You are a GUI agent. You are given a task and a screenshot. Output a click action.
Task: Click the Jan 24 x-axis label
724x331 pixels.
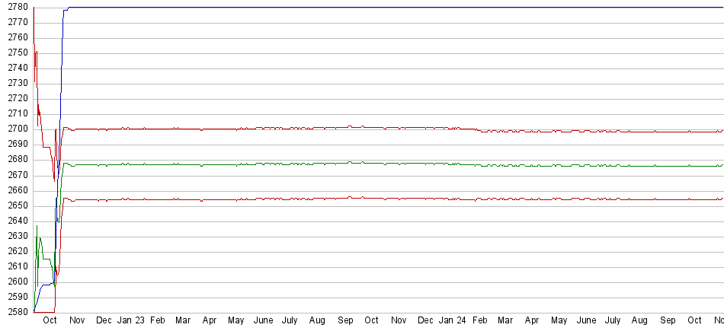tap(452, 321)
